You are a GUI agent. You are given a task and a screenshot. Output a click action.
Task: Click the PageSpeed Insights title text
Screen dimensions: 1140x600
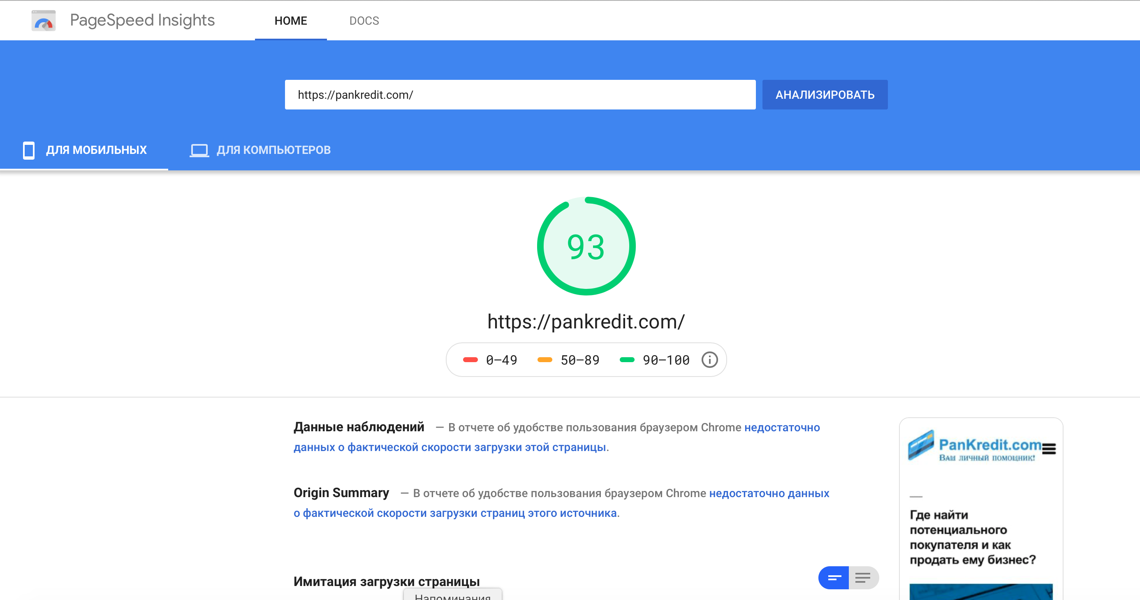pyautogui.click(x=142, y=20)
